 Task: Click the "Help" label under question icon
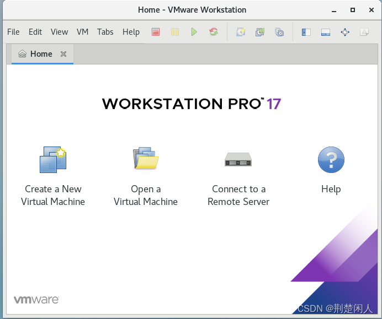click(331, 189)
